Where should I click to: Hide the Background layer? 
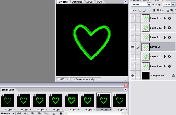click(133, 76)
